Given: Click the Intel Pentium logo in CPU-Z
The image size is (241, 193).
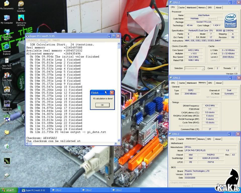Looking at the screenshot, I should coord(230,20).
